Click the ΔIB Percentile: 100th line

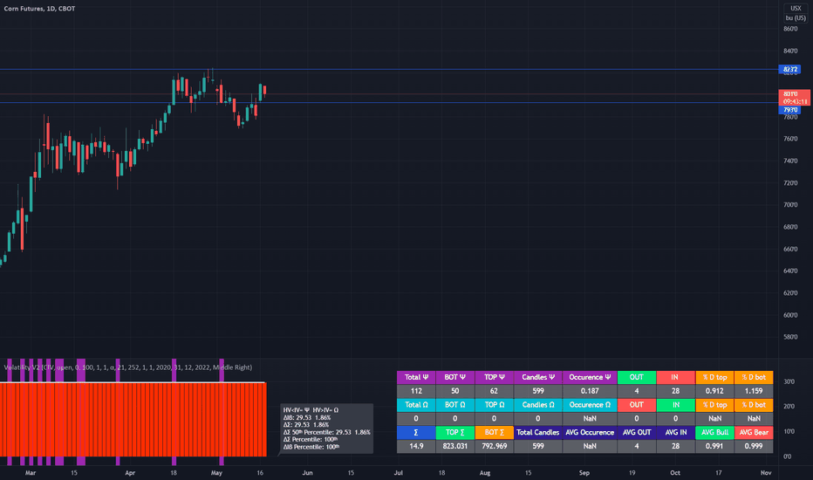pyautogui.click(x=311, y=446)
